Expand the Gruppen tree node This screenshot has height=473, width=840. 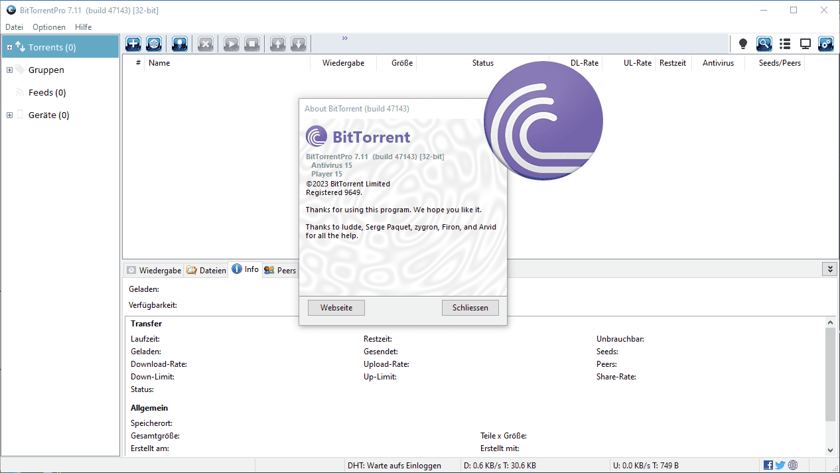(x=9, y=70)
